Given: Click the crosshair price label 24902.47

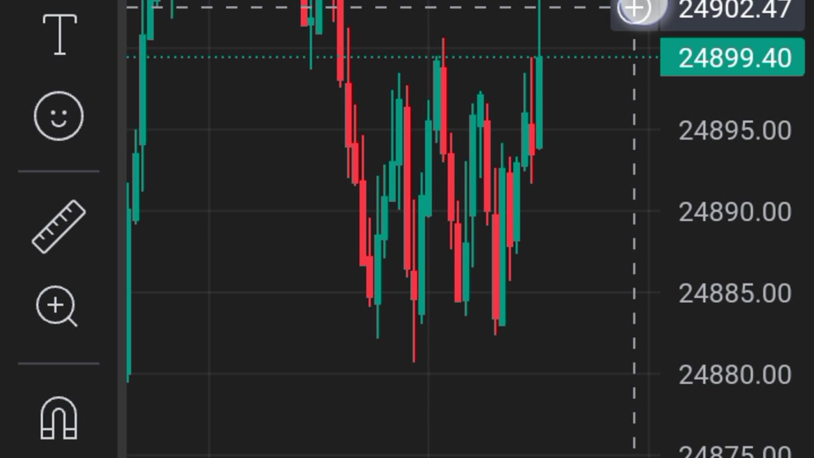Looking at the screenshot, I should tap(733, 11).
